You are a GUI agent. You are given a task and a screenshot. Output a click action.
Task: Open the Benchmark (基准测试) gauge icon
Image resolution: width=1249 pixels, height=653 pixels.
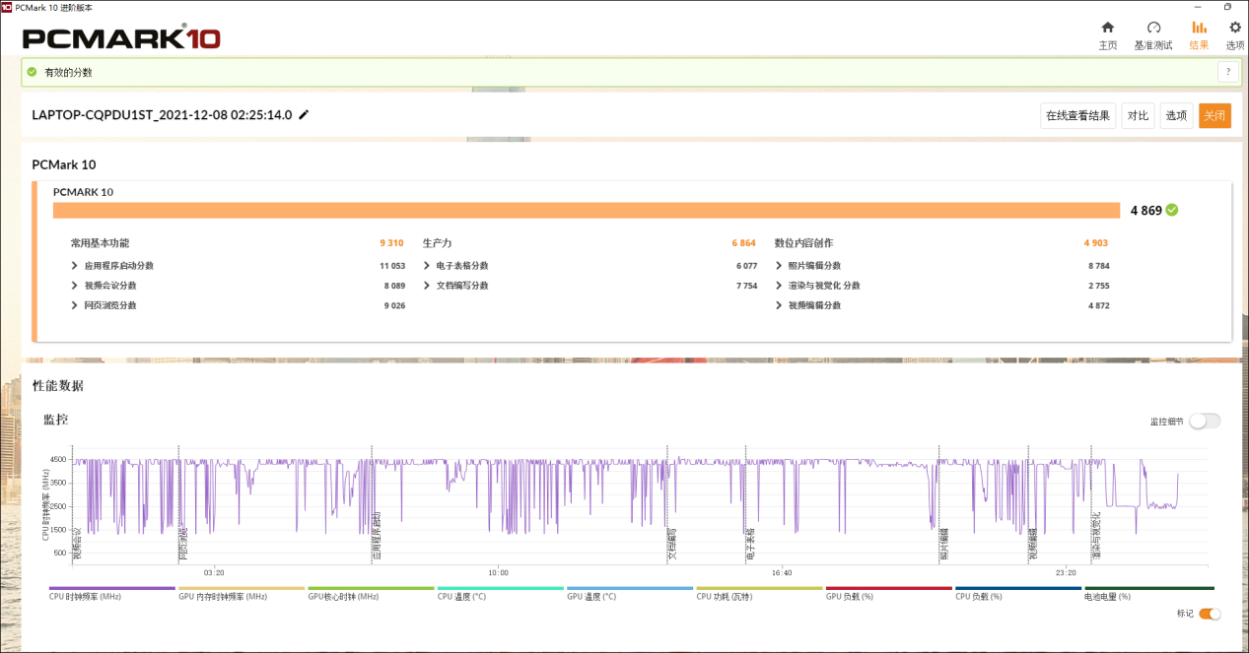point(1152,28)
